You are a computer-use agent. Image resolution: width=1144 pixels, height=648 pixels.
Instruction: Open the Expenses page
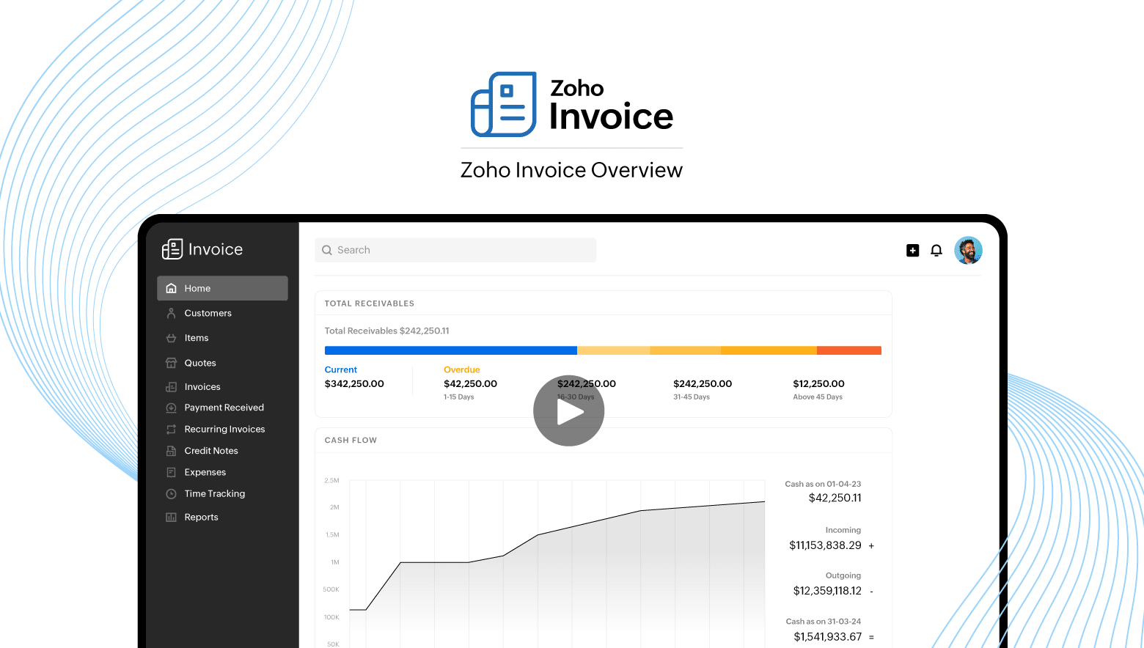click(205, 473)
